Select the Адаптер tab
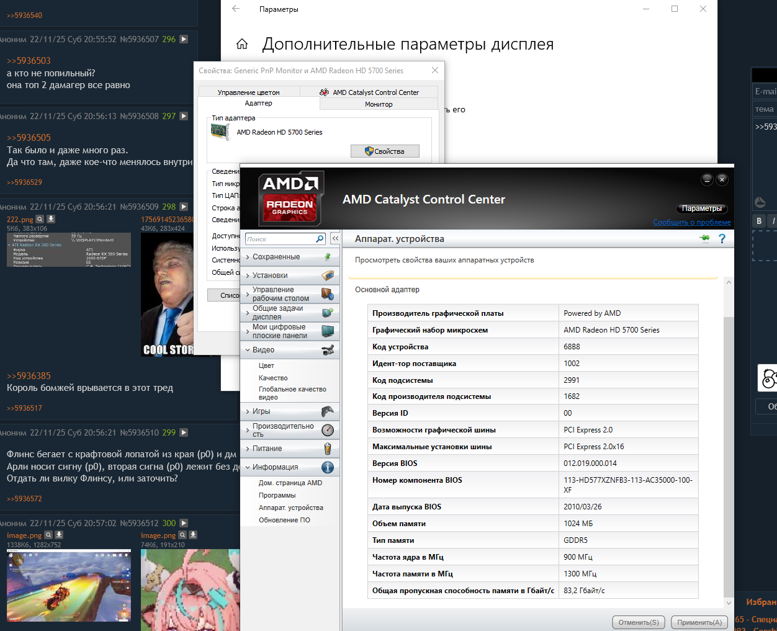Viewport: 777px width, 631px height. tap(259, 103)
